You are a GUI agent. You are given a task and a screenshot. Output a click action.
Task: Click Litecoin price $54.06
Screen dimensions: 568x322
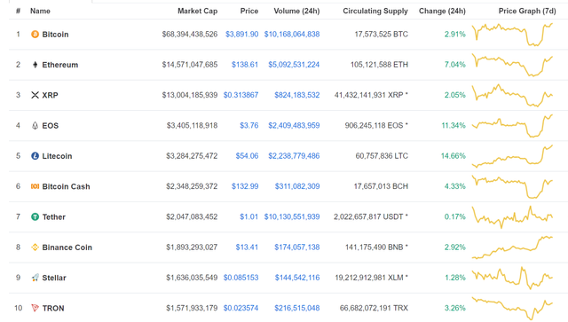(247, 156)
